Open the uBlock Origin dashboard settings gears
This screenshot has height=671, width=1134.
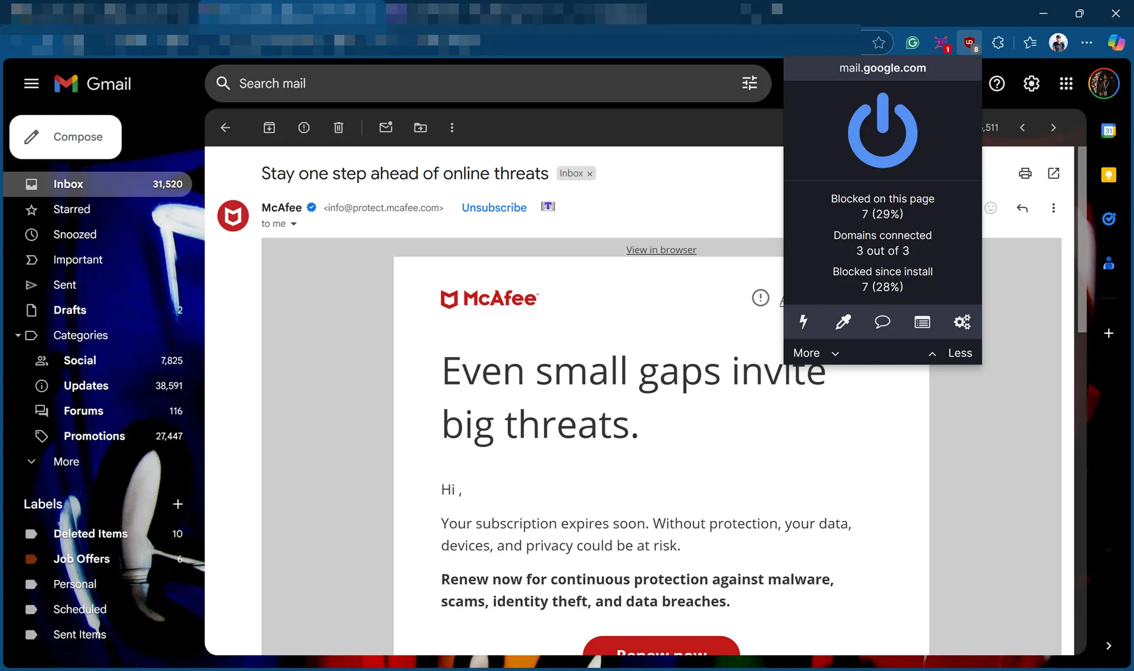tap(961, 322)
